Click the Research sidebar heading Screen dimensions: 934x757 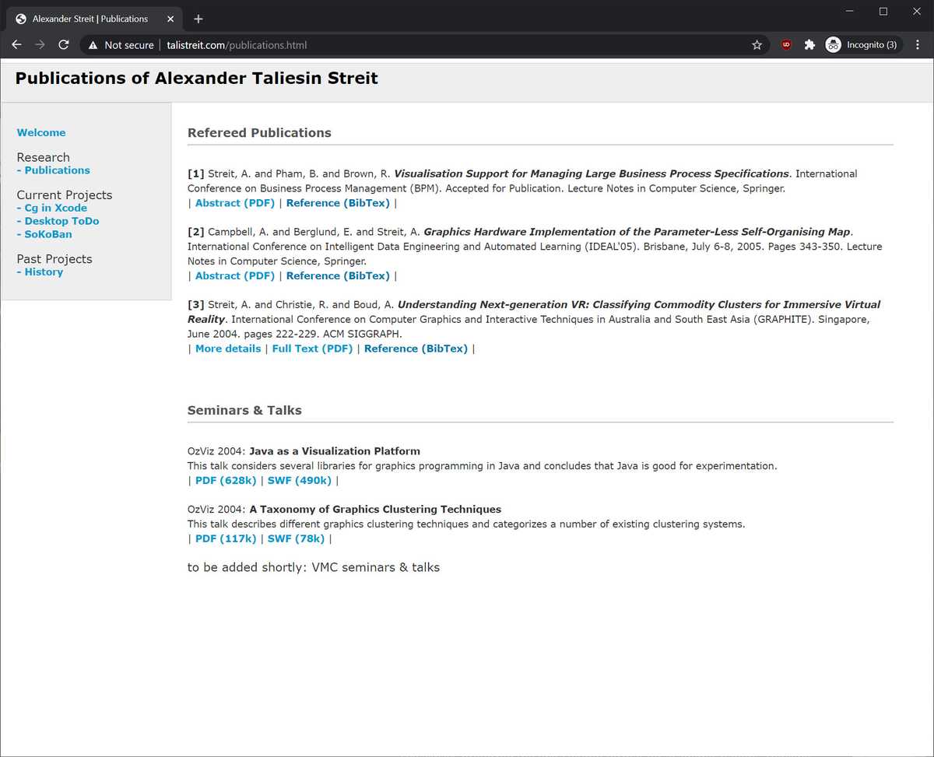[x=44, y=157]
